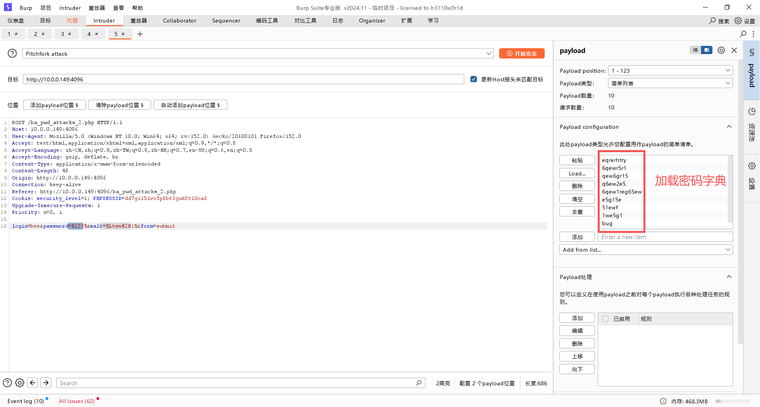This screenshot has height=407, width=760.
Task: Click the payload list scrollbar
Action: pyautogui.click(x=730, y=189)
